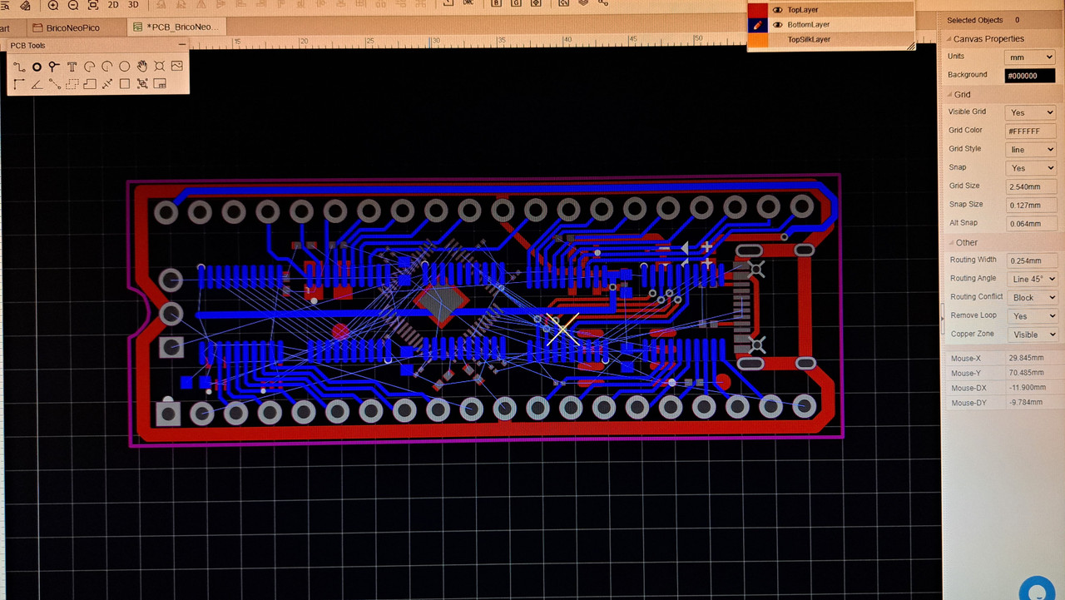The height and width of the screenshot is (600, 1065).
Task: Click the Selected Objects label
Action: [974, 20]
